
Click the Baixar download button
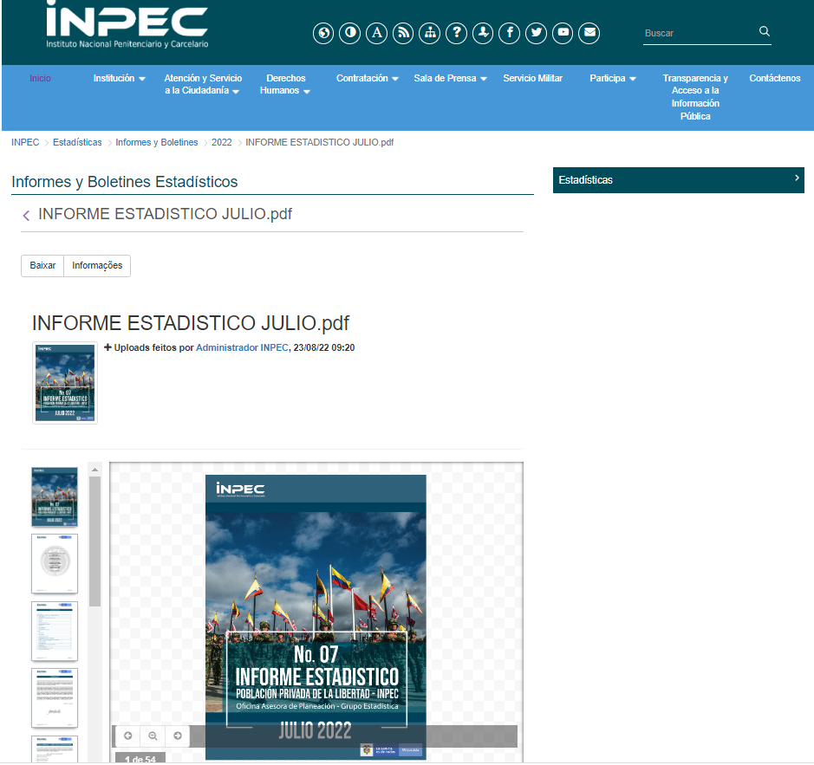(42, 266)
